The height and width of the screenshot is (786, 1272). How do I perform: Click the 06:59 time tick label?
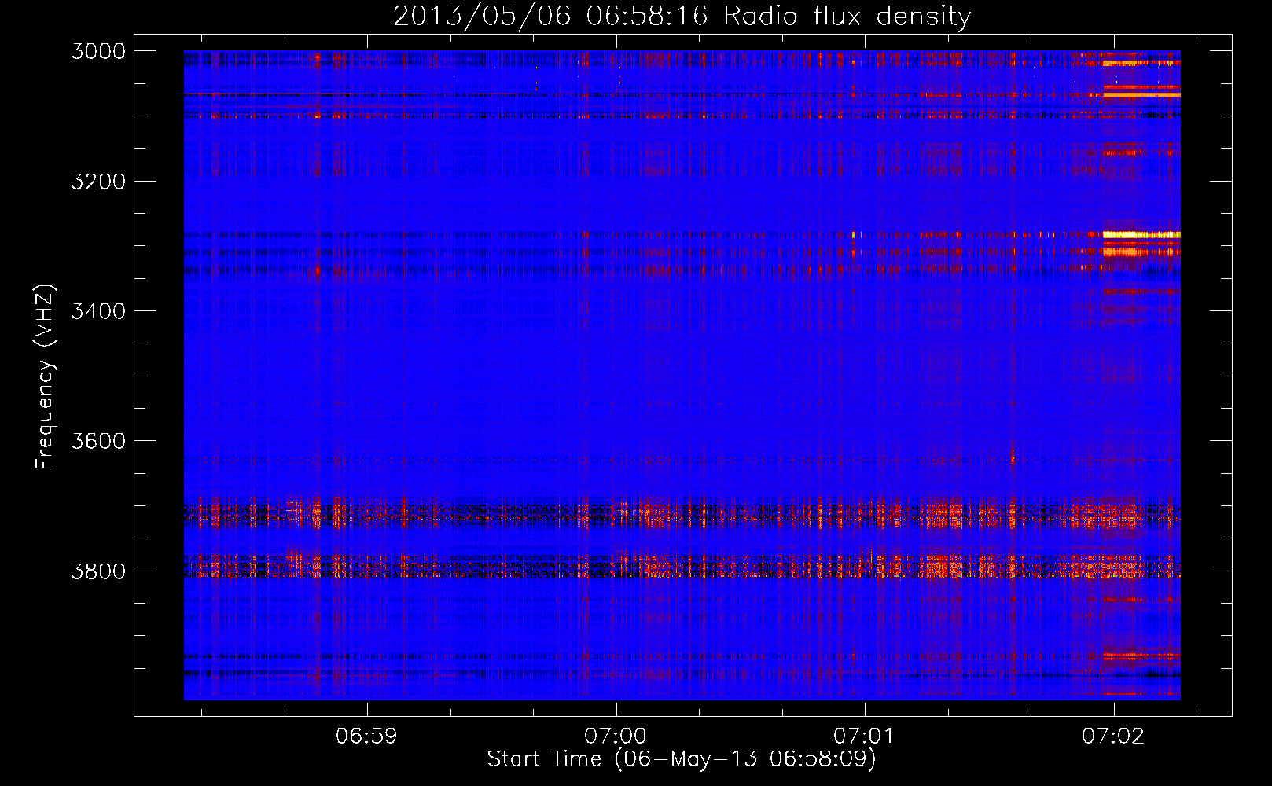tap(366, 736)
